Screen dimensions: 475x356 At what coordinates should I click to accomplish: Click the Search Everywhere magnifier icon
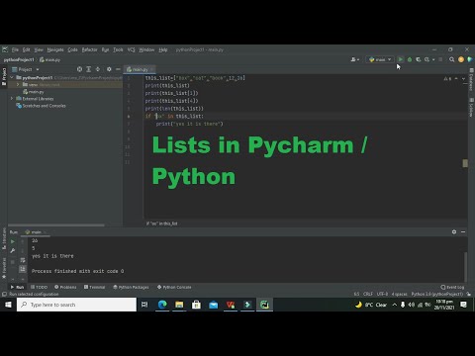pyautogui.click(x=452, y=59)
